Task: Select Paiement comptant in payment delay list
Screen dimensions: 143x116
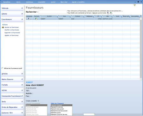Action: pos(61,105)
